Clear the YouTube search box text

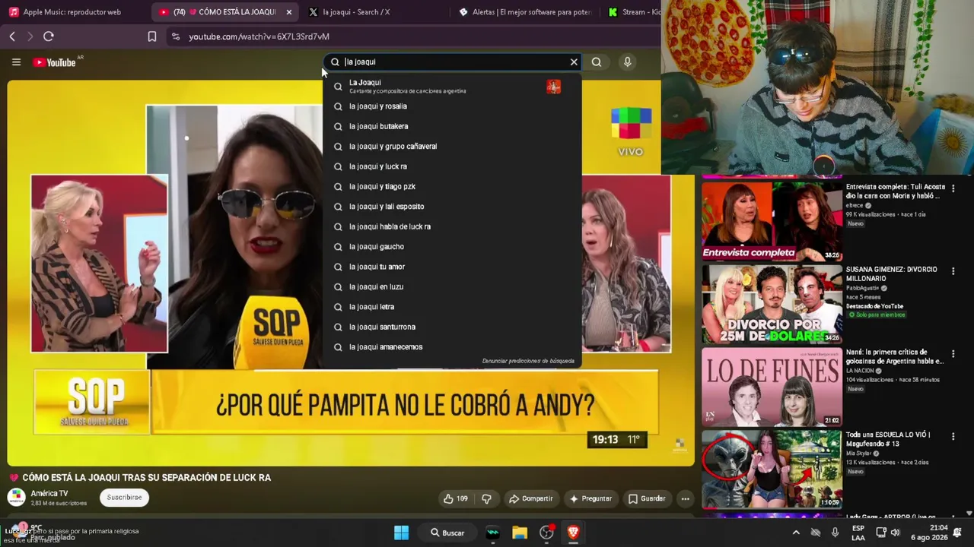(x=574, y=62)
